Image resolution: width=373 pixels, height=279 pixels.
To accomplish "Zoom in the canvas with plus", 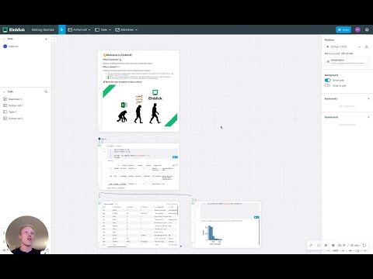I will pyautogui.click(x=343, y=251).
